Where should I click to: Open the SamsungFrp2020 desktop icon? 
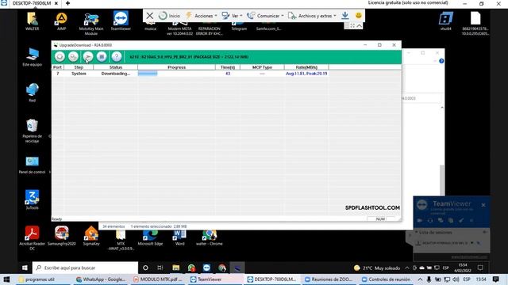[x=62, y=236]
